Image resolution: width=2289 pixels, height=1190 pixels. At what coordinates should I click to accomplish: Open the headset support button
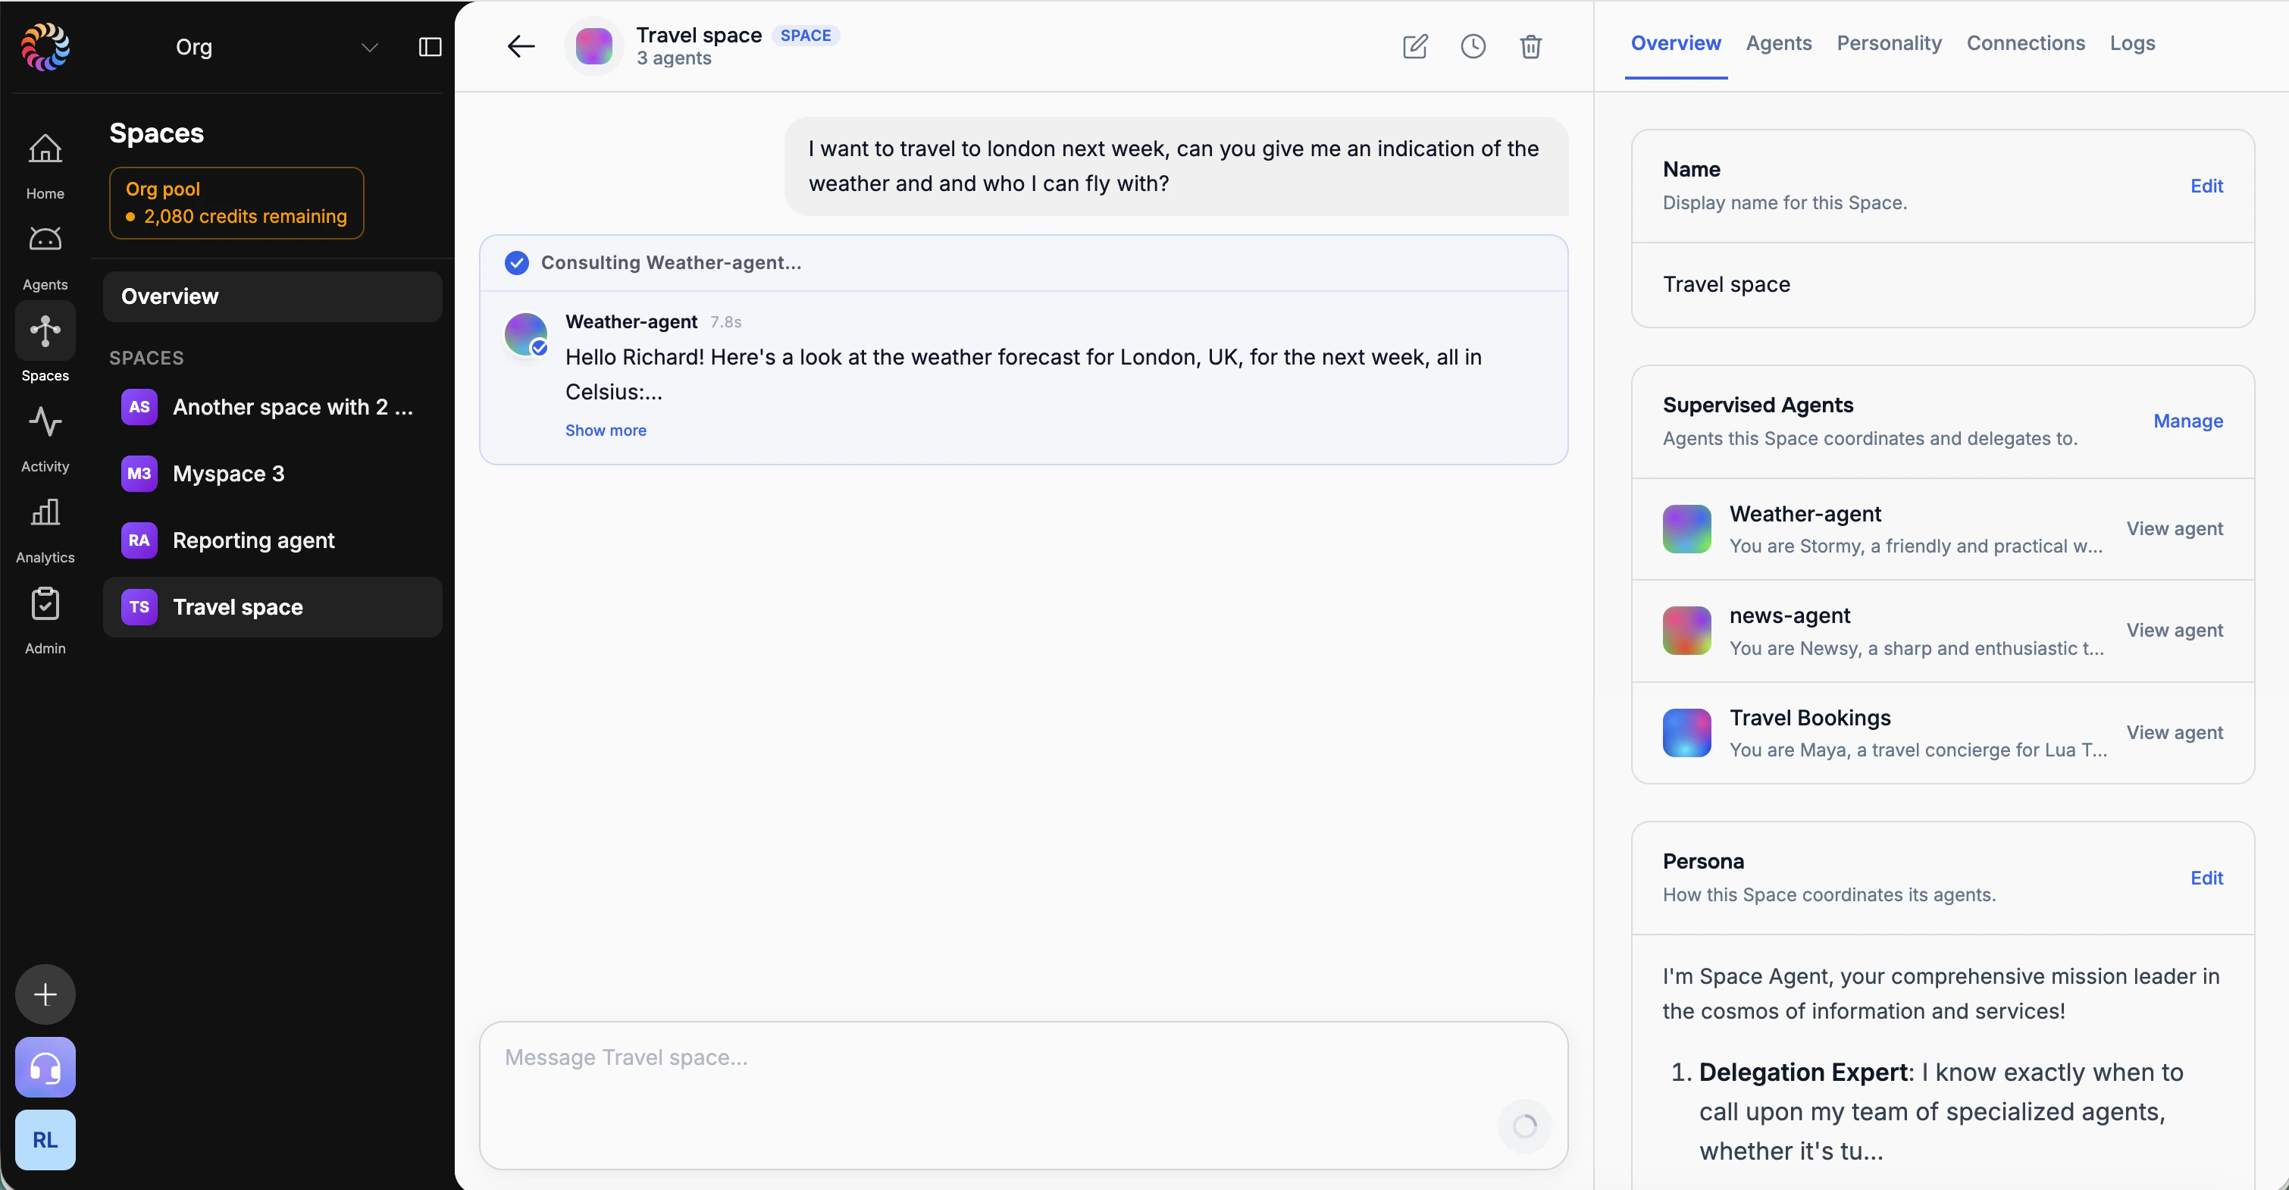pyautogui.click(x=45, y=1066)
